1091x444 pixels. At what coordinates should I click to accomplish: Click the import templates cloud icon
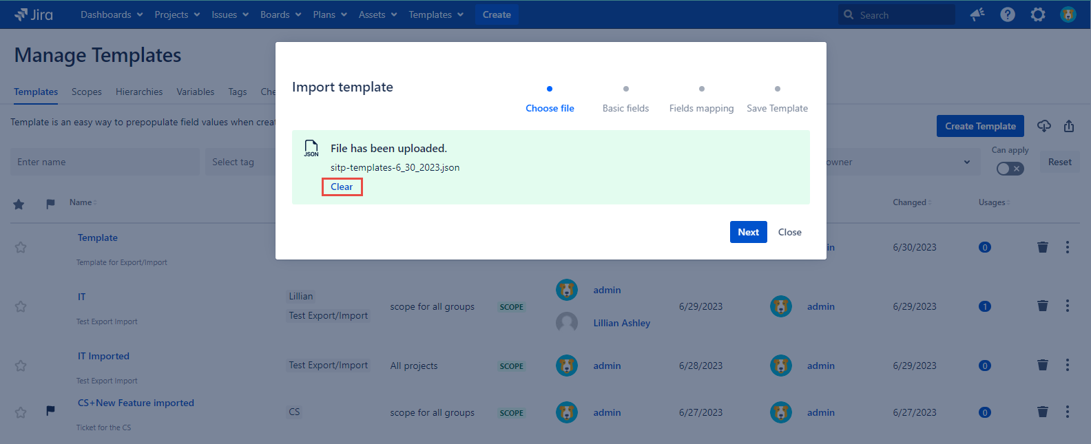[1044, 126]
